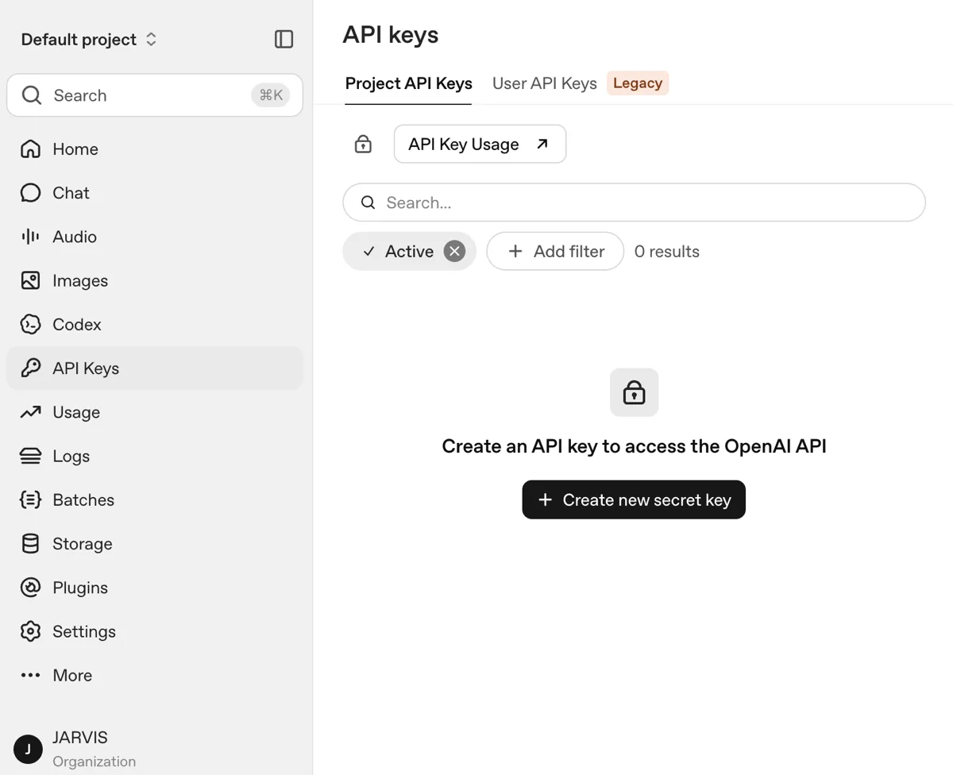Click the Home house icon
Viewport: 953px width, 775px height.
tap(30, 149)
